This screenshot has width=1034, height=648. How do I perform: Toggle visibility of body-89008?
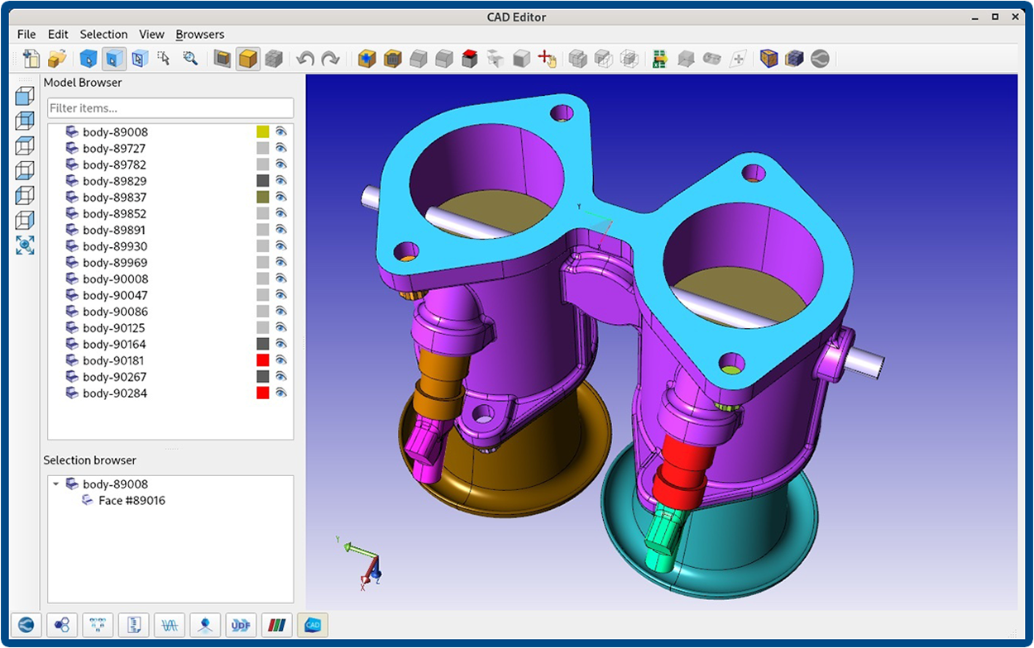(x=282, y=131)
